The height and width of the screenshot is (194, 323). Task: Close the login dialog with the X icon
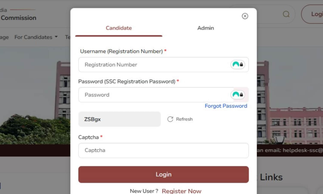click(245, 16)
